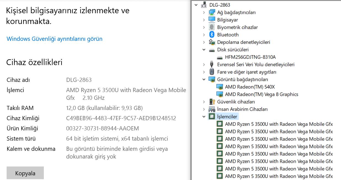Select the HFM256GDJTNG-8310A disk entry
The height and width of the screenshot is (180, 341).
250,57
